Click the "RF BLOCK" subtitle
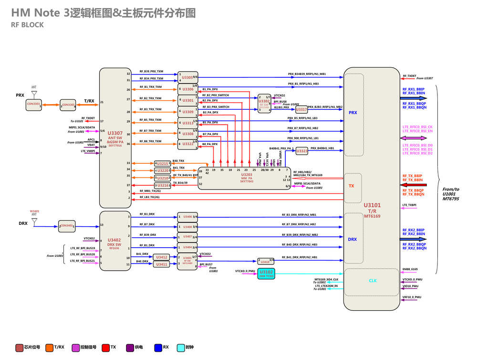Viewport: 477px width, 358px height. point(27,25)
